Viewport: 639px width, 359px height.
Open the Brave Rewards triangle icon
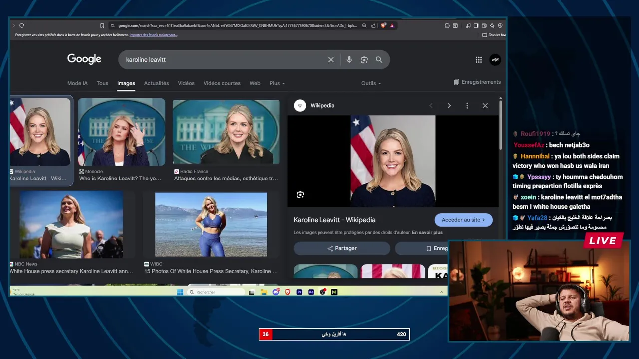[392, 25]
